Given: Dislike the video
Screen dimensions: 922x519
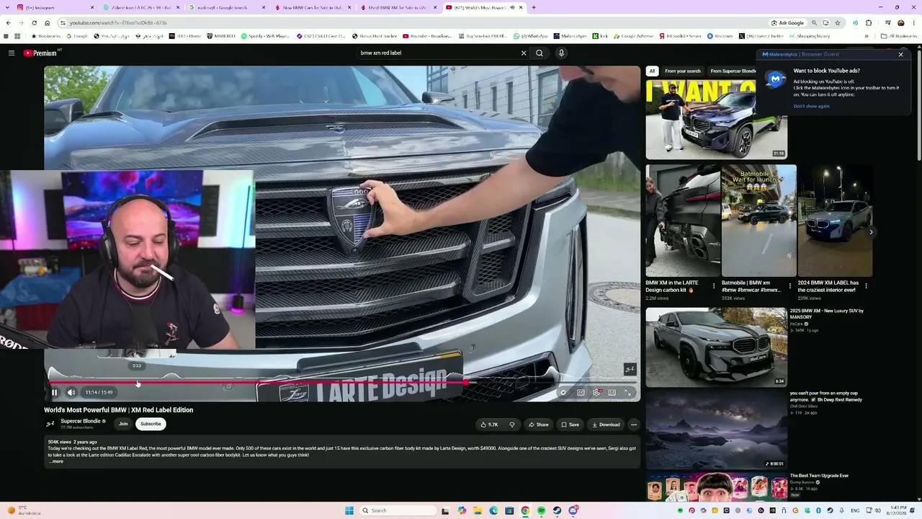Looking at the screenshot, I should click(512, 425).
